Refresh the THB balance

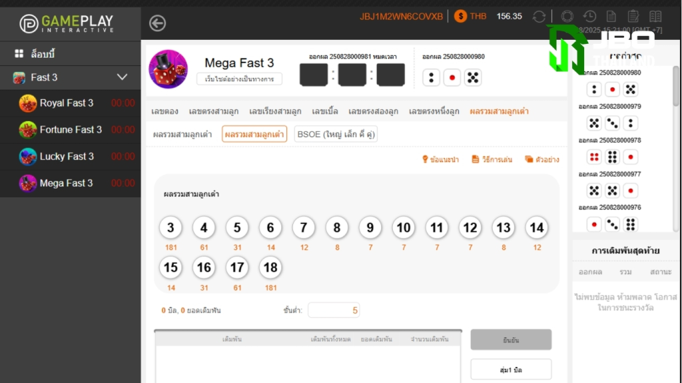539,17
